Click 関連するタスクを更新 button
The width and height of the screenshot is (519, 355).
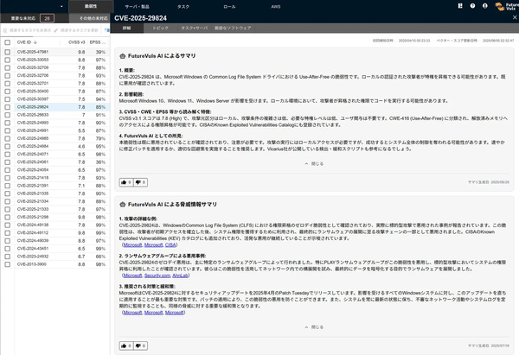(76, 30)
